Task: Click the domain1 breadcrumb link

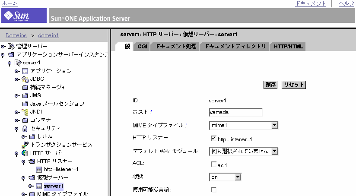Action: [48, 35]
